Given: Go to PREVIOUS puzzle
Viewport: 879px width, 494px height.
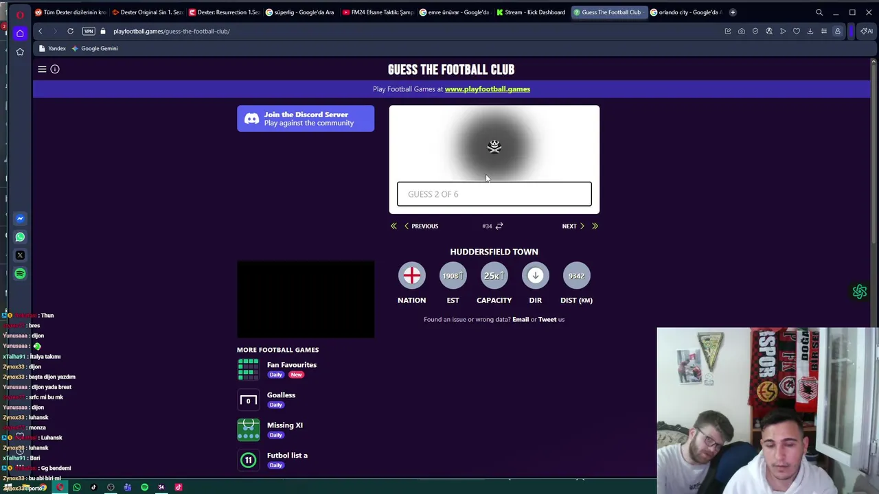Looking at the screenshot, I should coord(421,226).
